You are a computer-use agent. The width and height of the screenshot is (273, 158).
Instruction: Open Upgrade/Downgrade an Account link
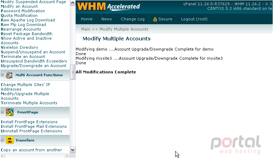point(34,66)
